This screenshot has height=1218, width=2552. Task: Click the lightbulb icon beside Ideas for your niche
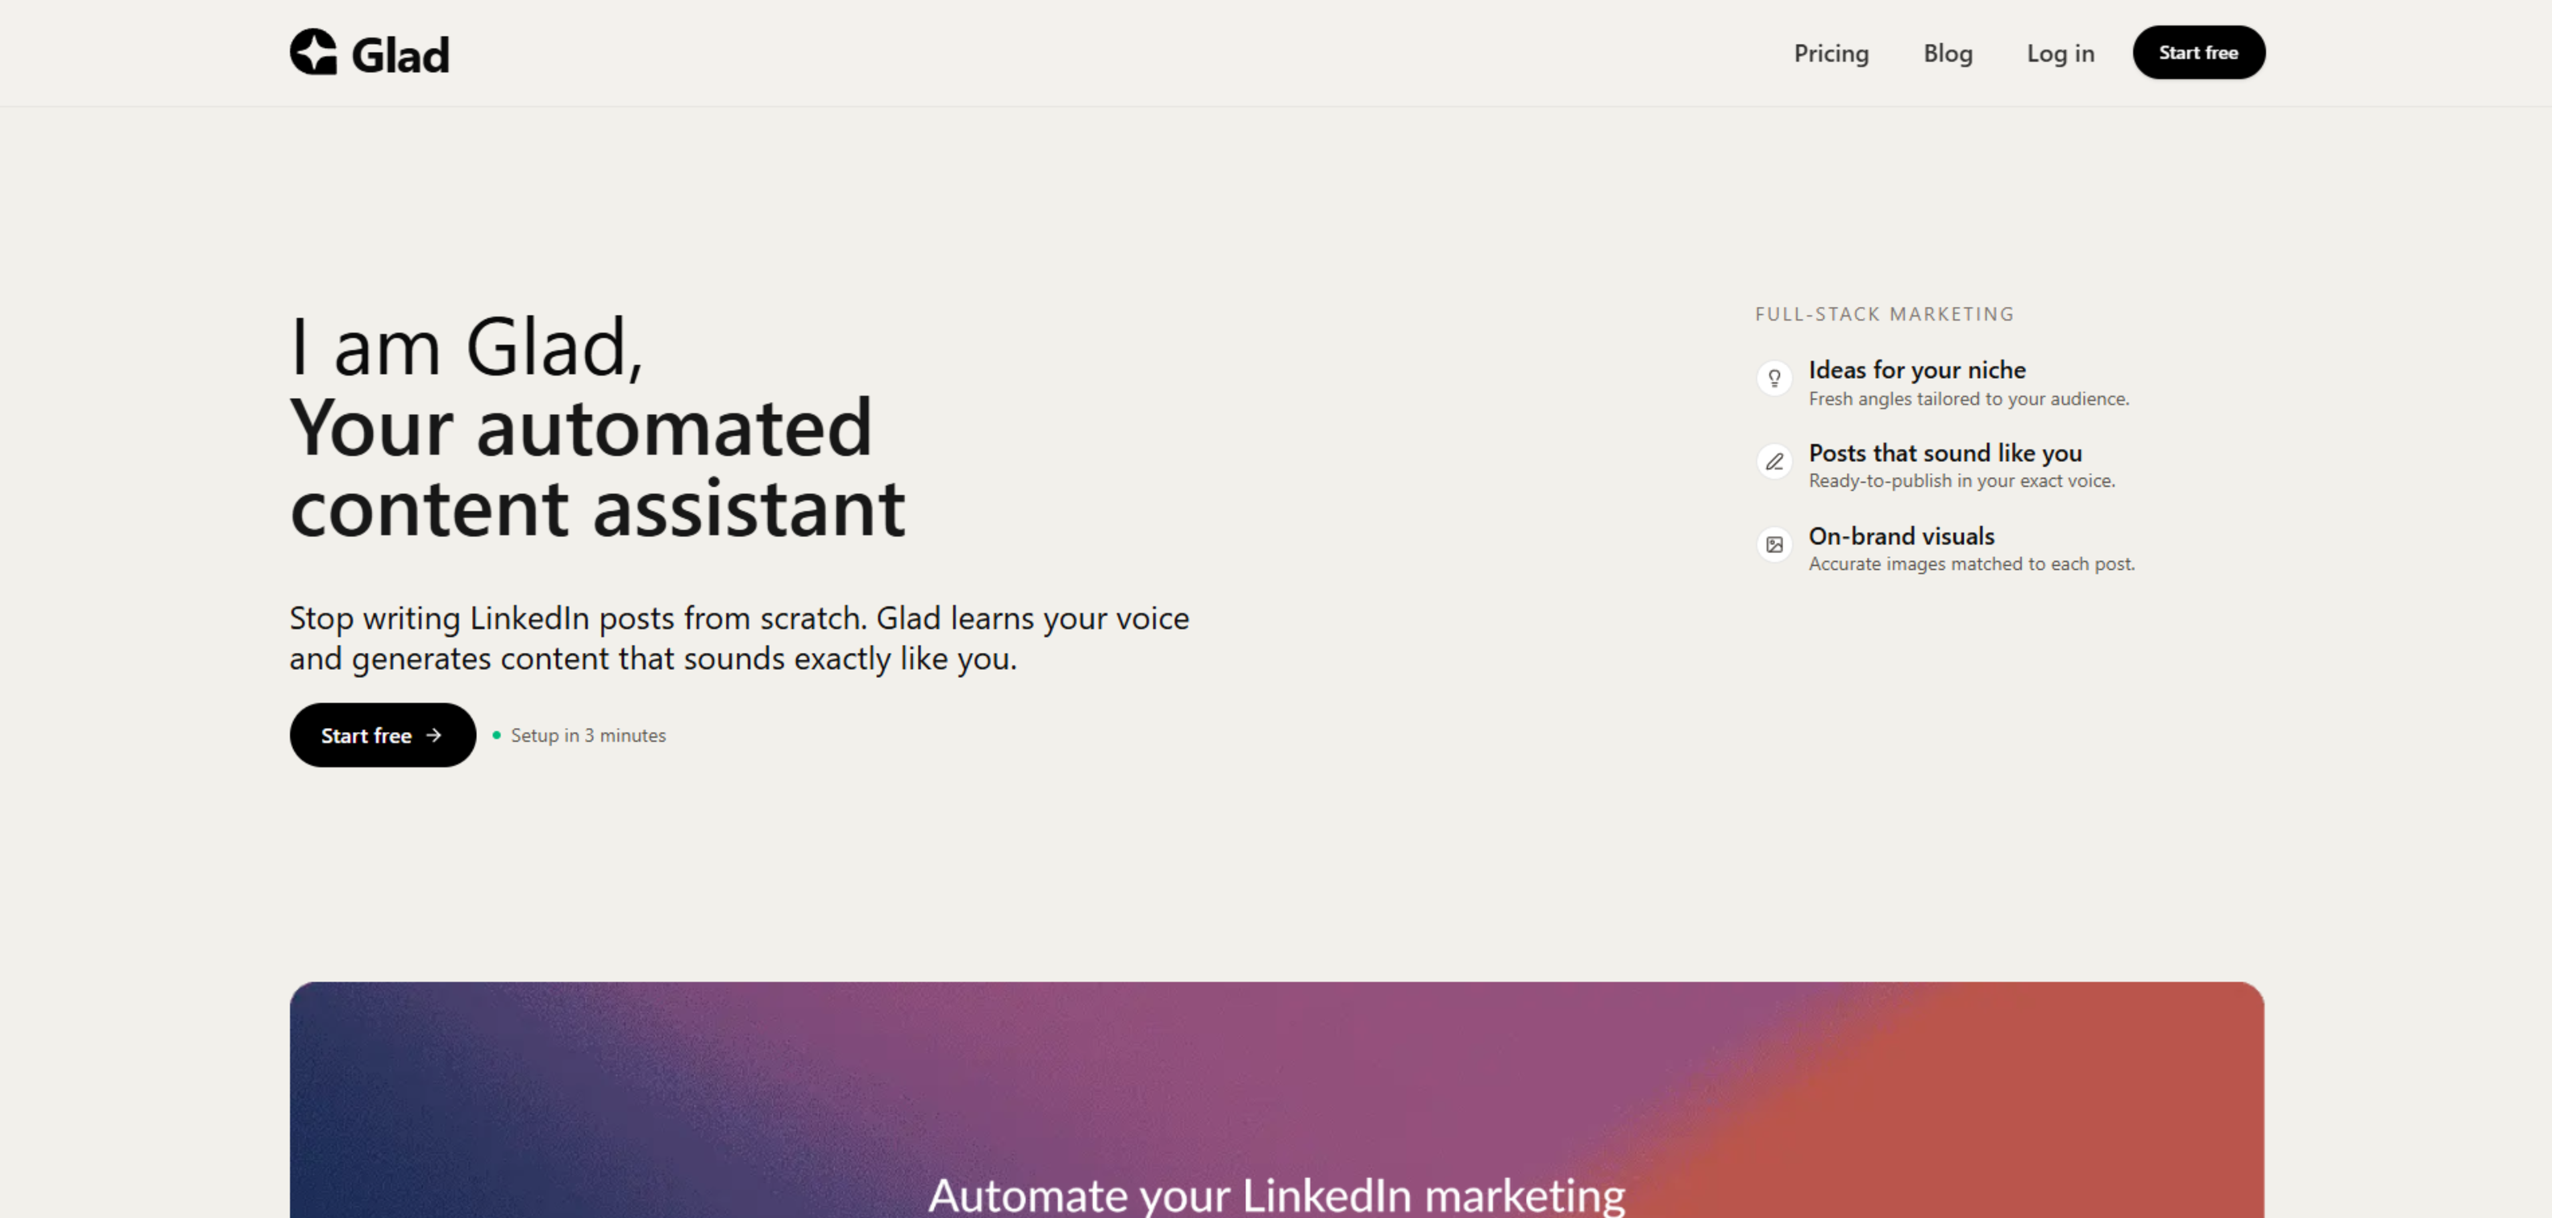(x=1774, y=377)
